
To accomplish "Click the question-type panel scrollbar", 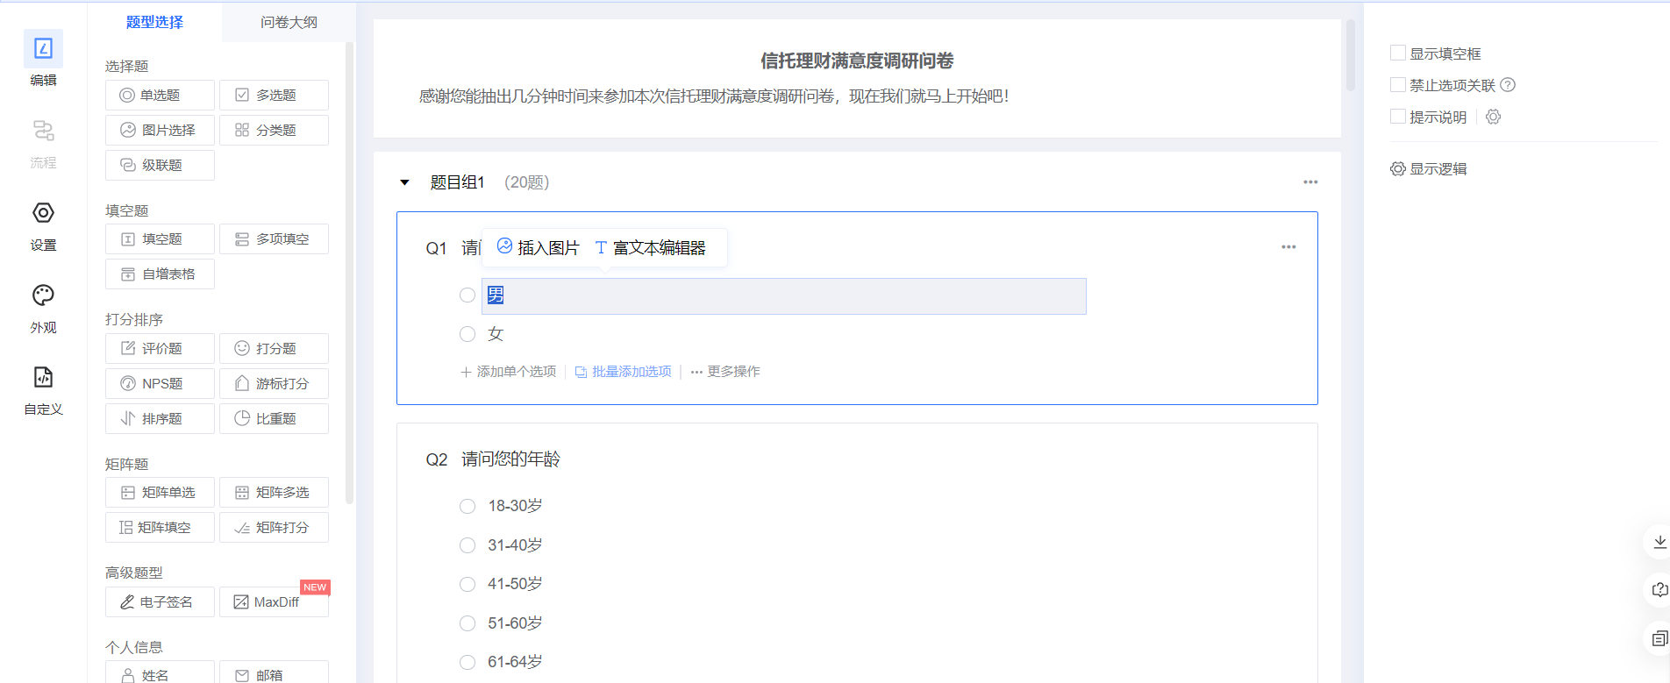I will click(349, 272).
